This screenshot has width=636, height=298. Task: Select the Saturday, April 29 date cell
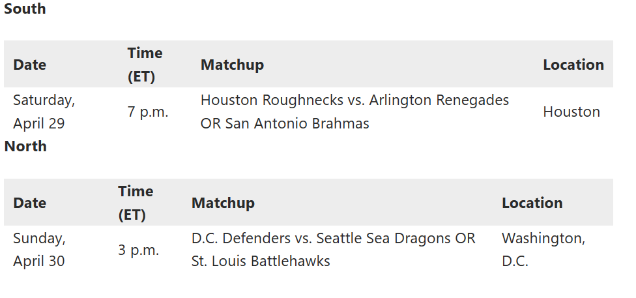click(x=44, y=112)
